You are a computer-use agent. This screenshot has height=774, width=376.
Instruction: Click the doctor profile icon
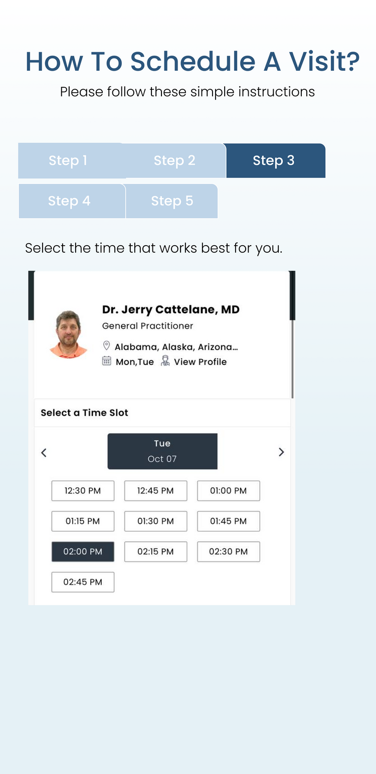[x=165, y=361]
